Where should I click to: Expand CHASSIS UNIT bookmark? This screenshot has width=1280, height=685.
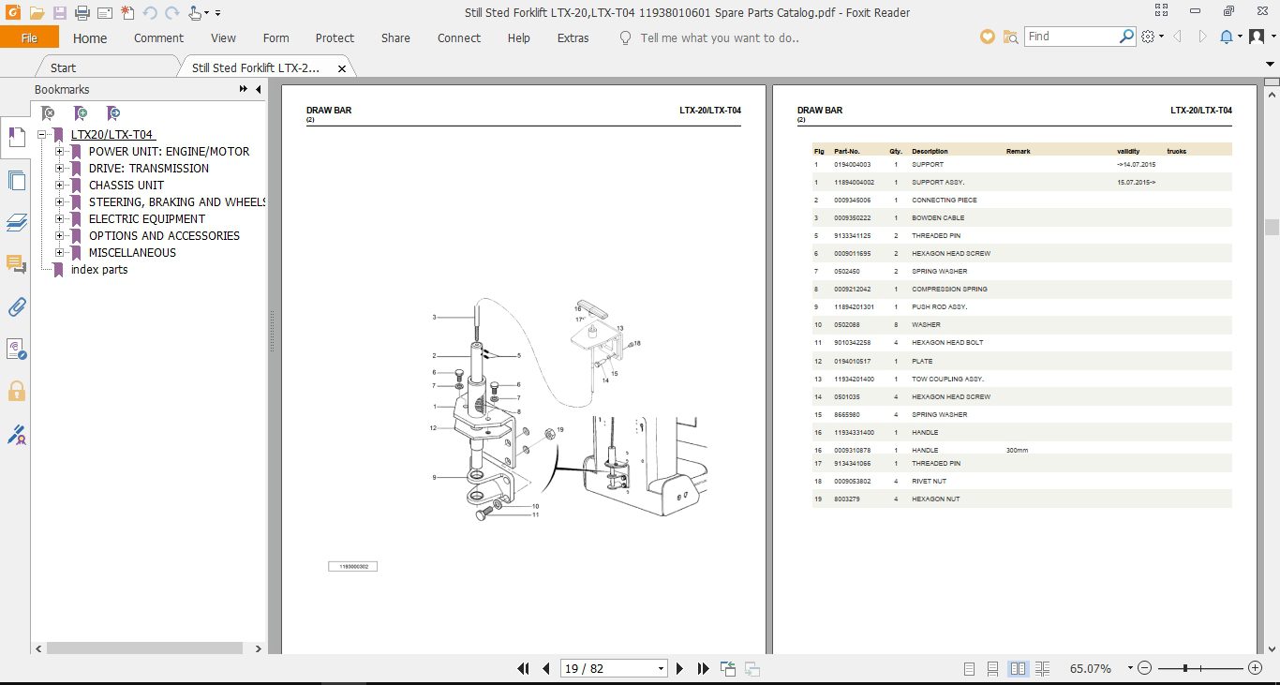(59, 186)
